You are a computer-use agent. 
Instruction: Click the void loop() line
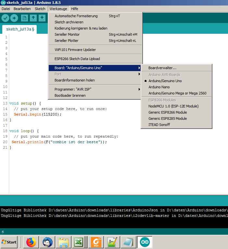(x=24, y=131)
